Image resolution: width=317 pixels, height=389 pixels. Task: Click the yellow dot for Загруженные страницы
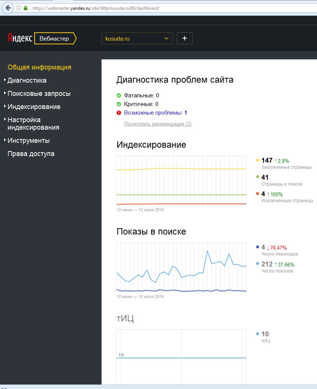tap(258, 160)
